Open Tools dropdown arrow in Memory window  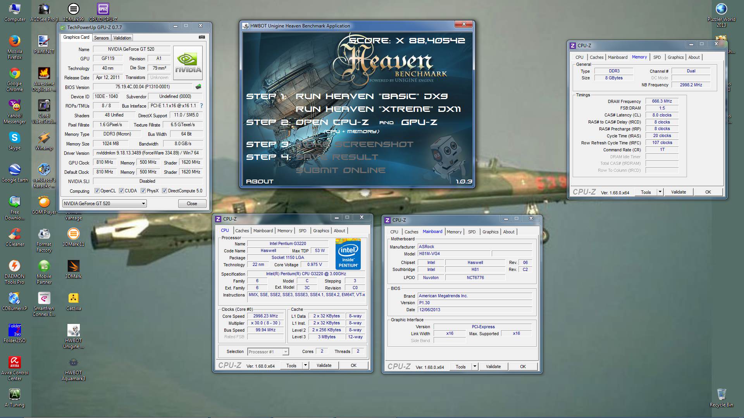pos(660,192)
